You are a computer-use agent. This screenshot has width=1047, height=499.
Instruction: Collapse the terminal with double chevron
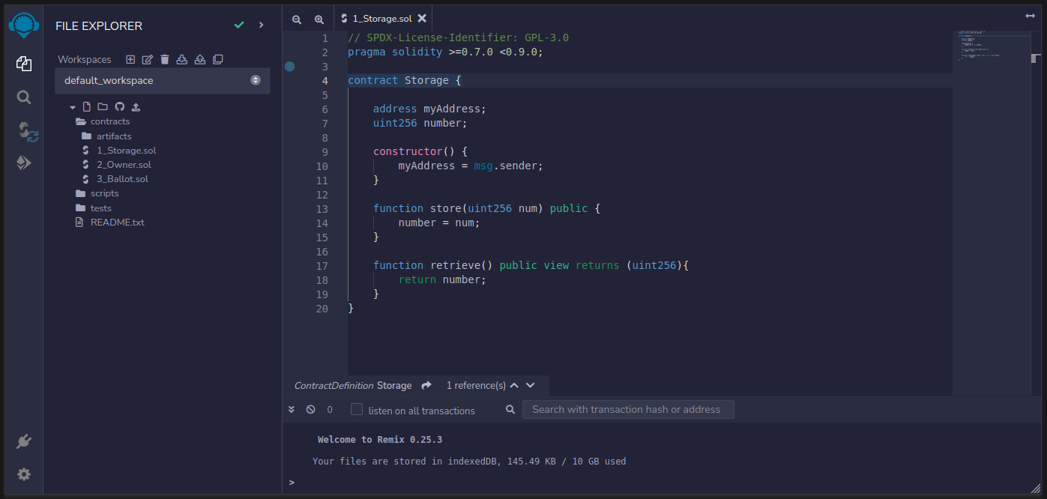click(x=292, y=410)
